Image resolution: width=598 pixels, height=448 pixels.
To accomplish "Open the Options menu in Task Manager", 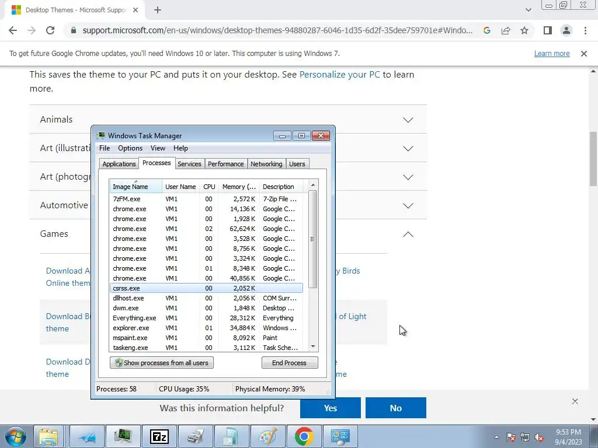I will click(x=130, y=148).
